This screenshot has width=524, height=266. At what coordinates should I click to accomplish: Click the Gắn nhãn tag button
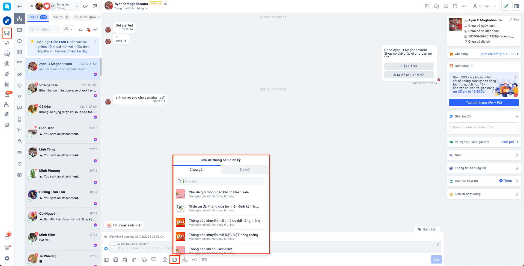[427, 229]
